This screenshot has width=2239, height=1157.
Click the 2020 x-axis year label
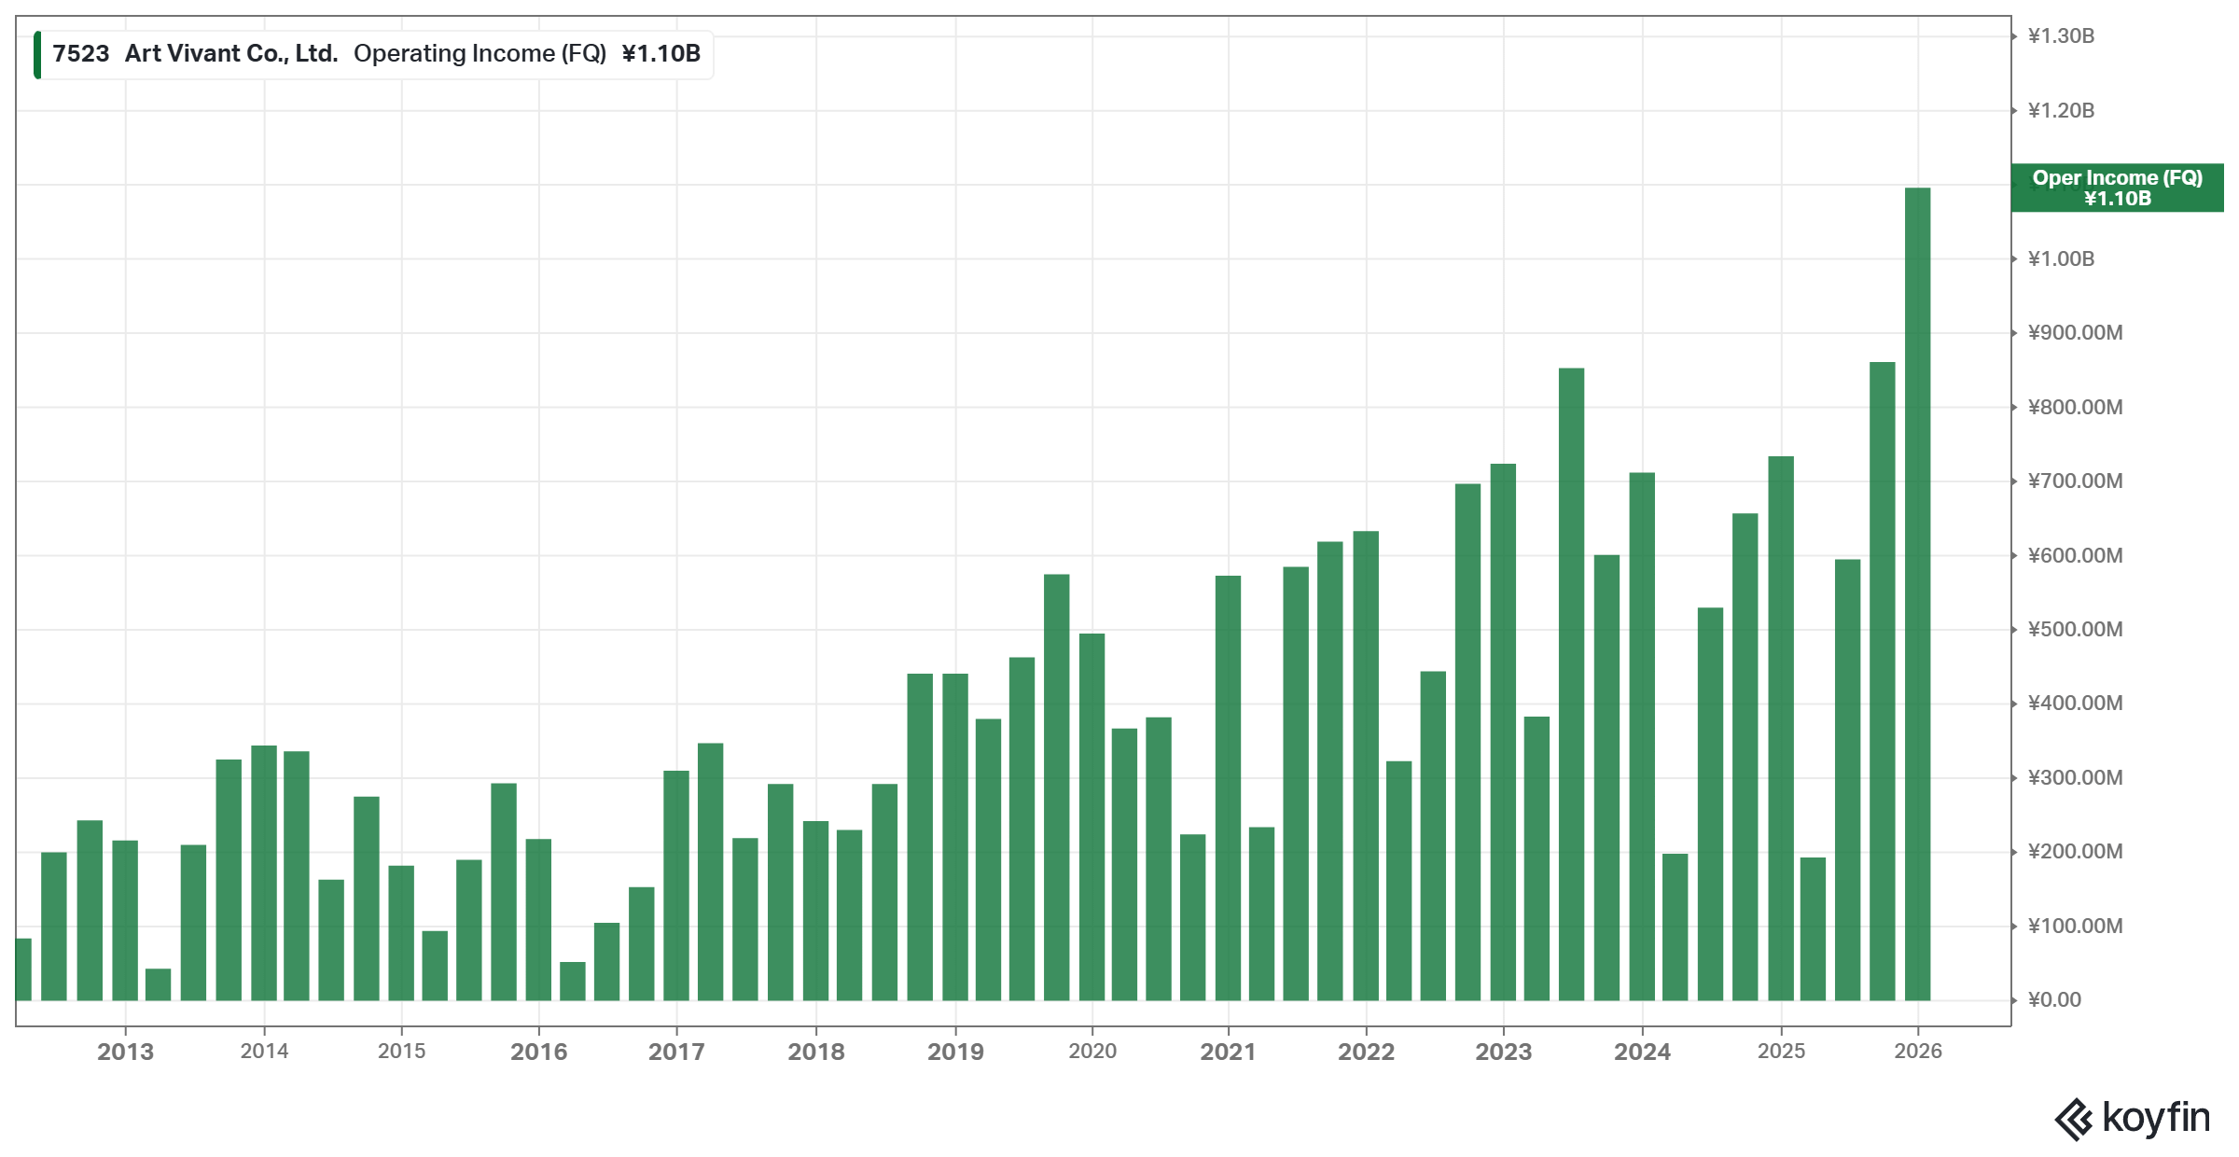pyautogui.click(x=1092, y=1052)
